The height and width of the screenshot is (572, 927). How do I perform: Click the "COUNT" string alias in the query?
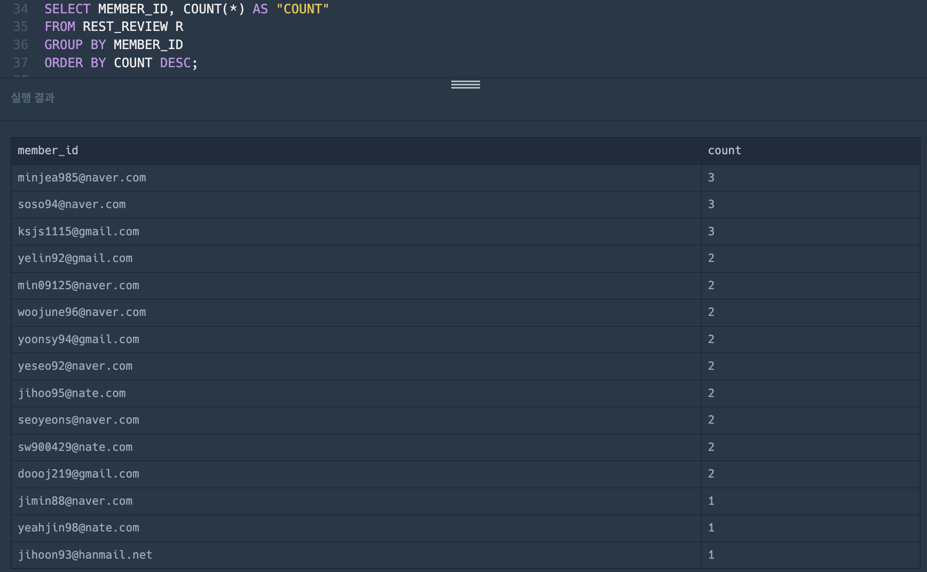302,9
